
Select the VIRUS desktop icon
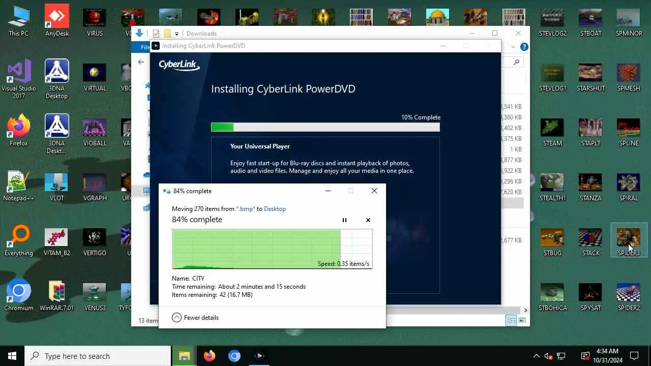click(x=95, y=21)
